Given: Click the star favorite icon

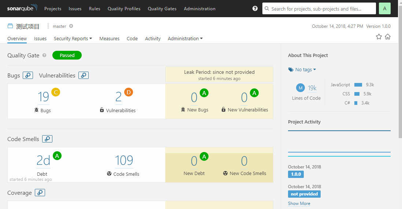Looking at the screenshot, I should 379,37.
